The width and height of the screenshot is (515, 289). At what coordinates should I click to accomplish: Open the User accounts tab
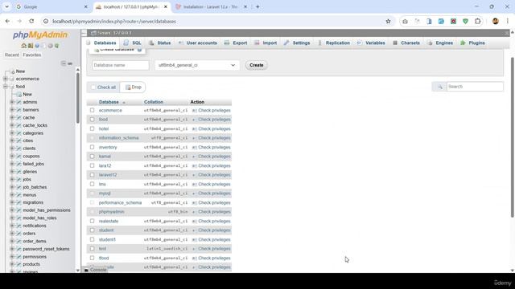pyautogui.click(x=198, y=43)
